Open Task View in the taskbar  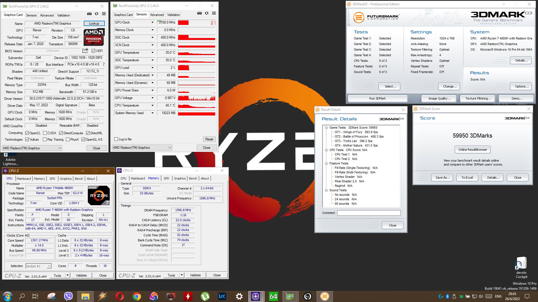tap(35, 296)
